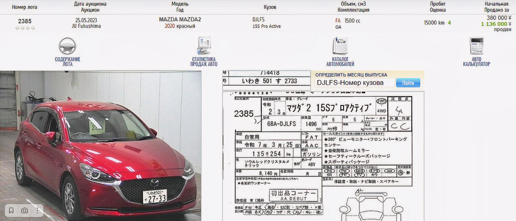Click the DJLFS body code in row
Screen dimensions: 516x221
[x=259, y=20]
